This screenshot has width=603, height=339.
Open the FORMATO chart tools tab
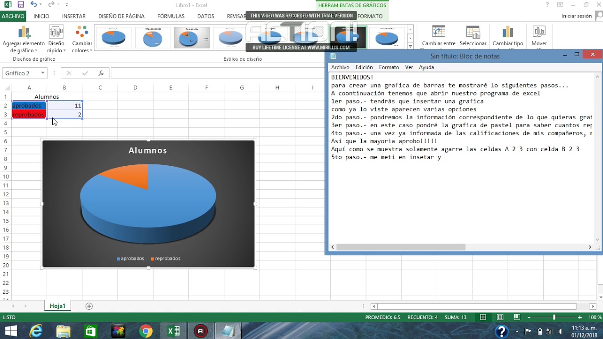coord(370,16)
